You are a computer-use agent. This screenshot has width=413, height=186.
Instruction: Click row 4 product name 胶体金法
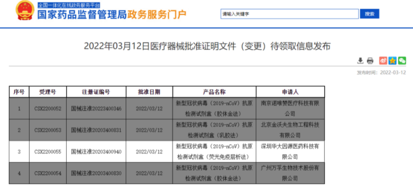[x=214, y=173]
